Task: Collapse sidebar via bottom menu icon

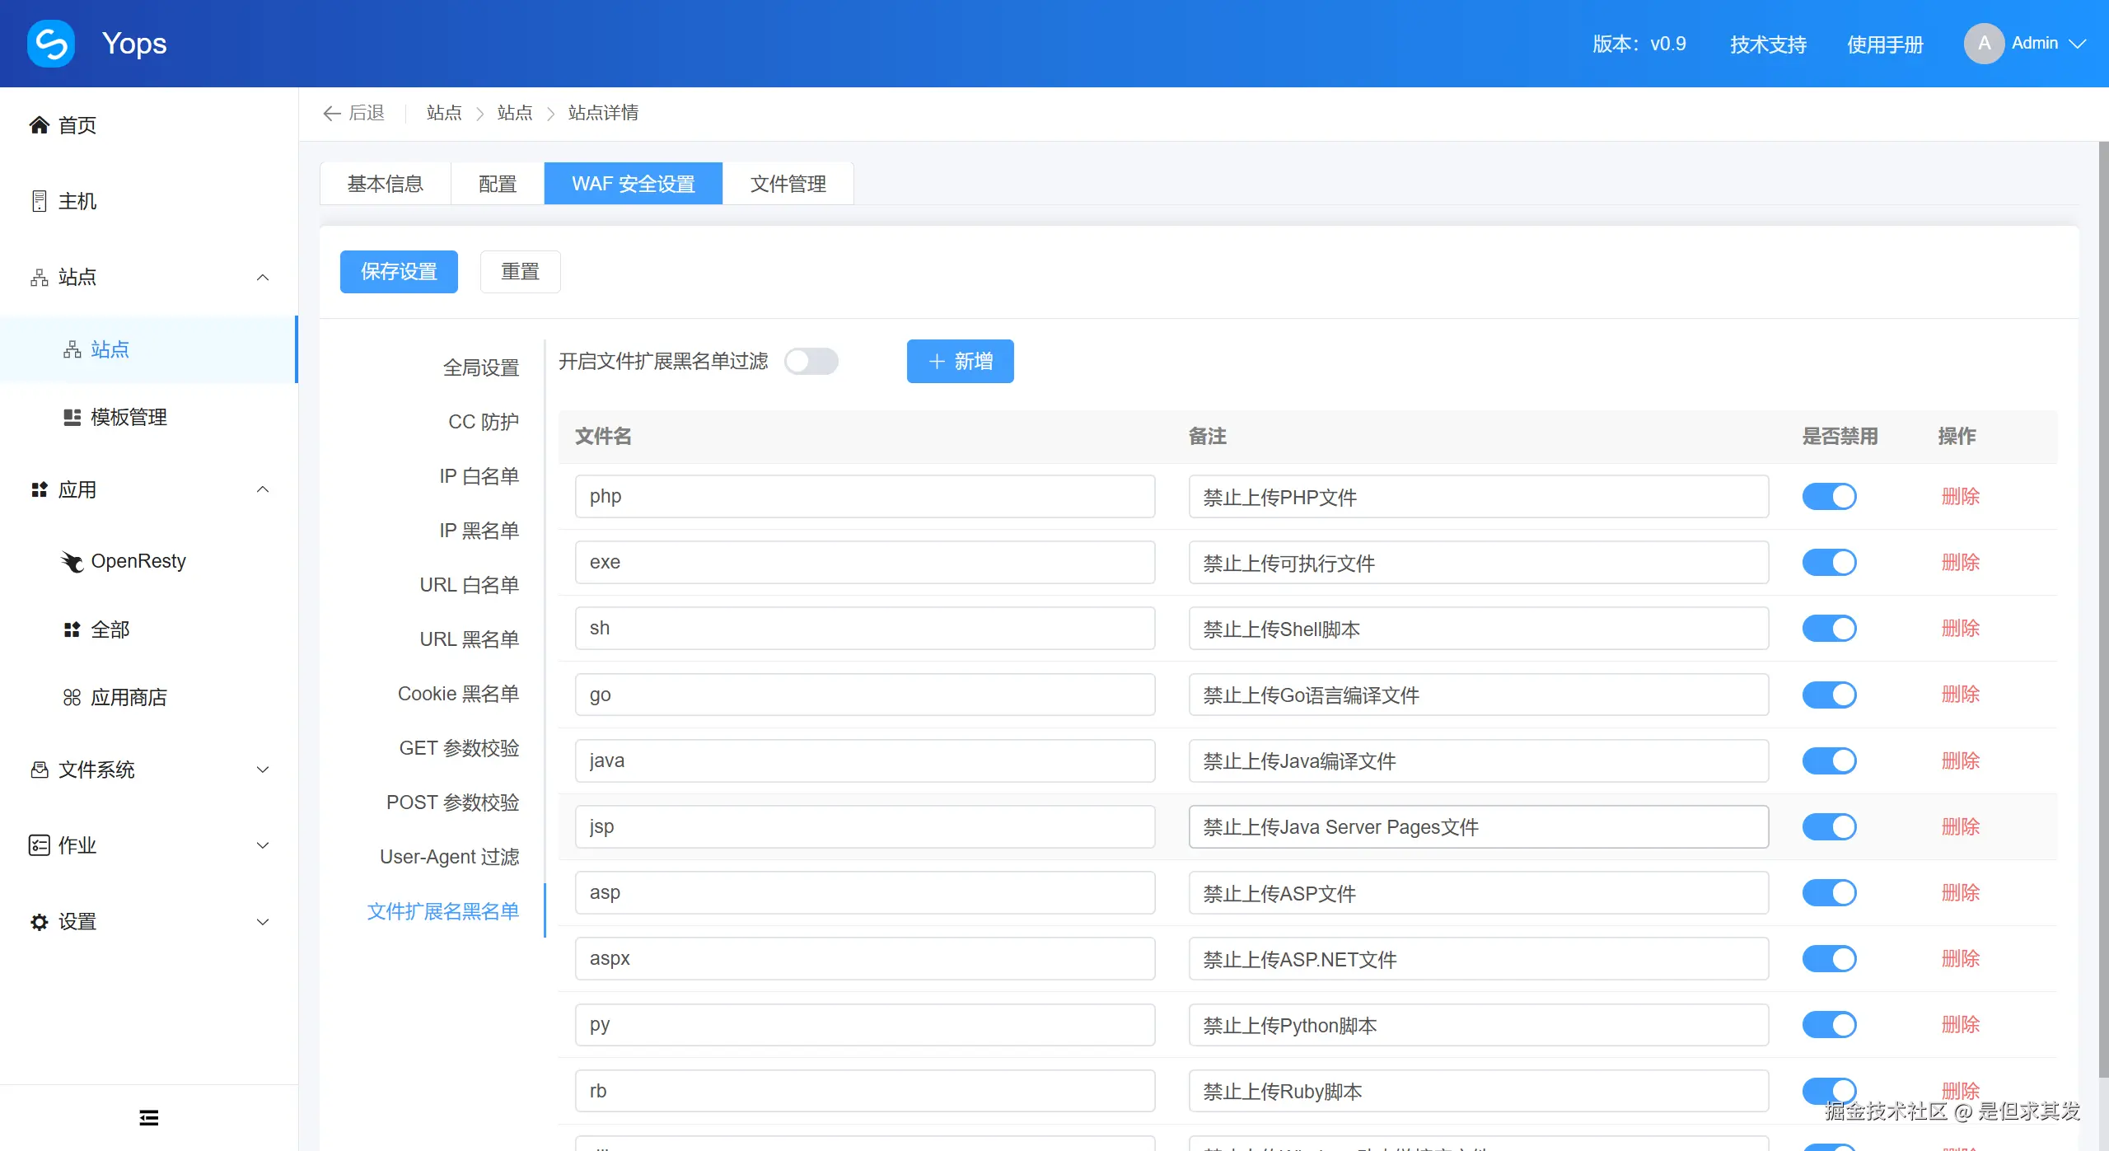Action: pyautogui.click(x=149, y=1118)
